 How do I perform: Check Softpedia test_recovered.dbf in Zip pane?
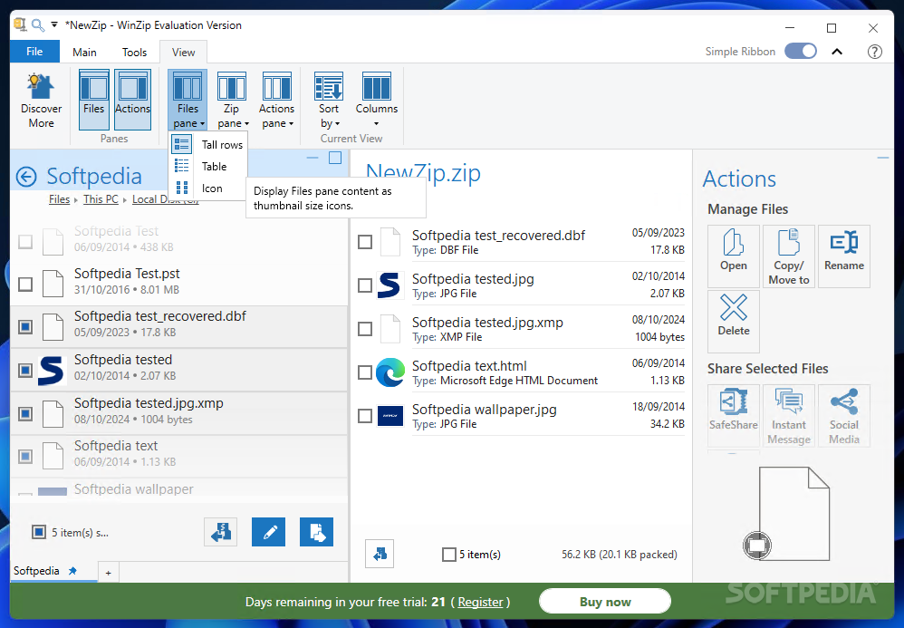pos(365,242)
